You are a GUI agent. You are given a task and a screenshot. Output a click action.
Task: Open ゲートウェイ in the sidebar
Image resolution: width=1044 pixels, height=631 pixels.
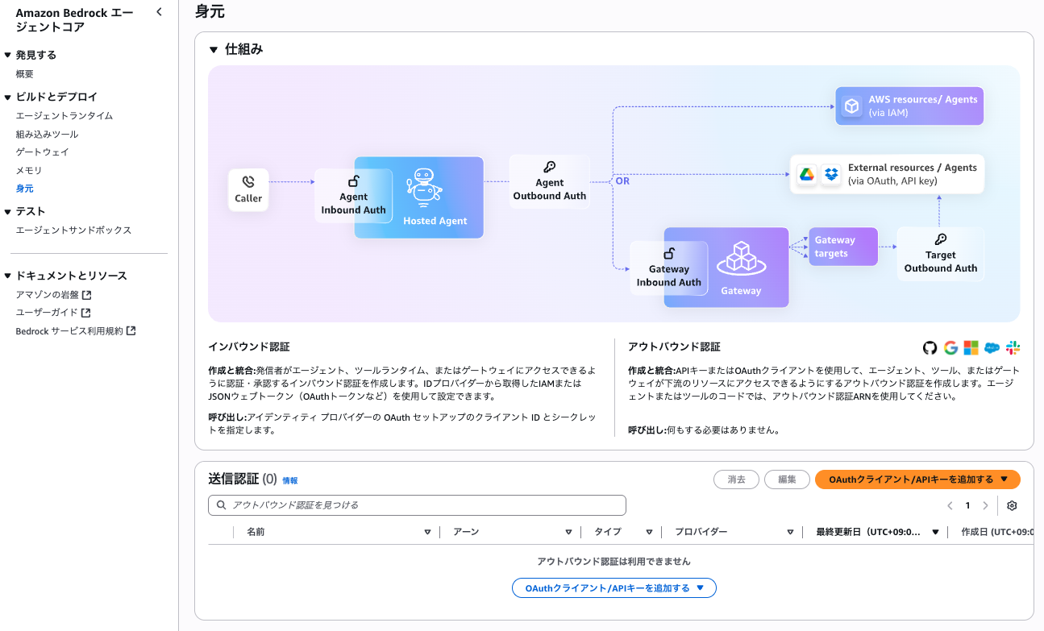[43, 152]
